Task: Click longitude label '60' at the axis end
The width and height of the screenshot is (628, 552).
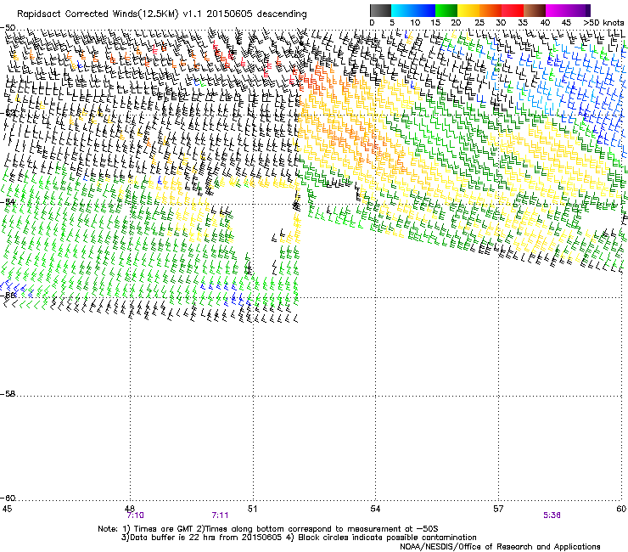Action: (621, 509)
